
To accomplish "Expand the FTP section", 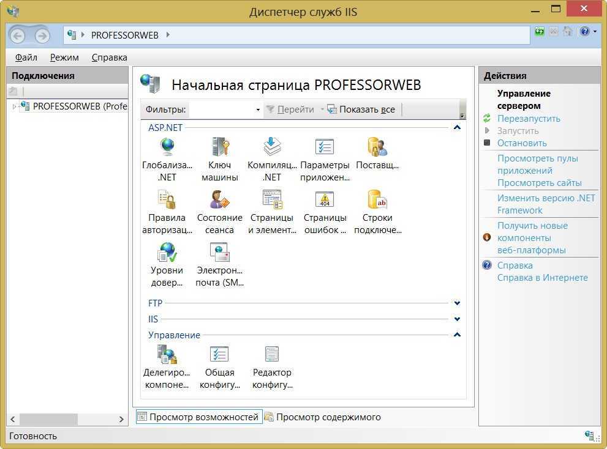I will point(457,303).
